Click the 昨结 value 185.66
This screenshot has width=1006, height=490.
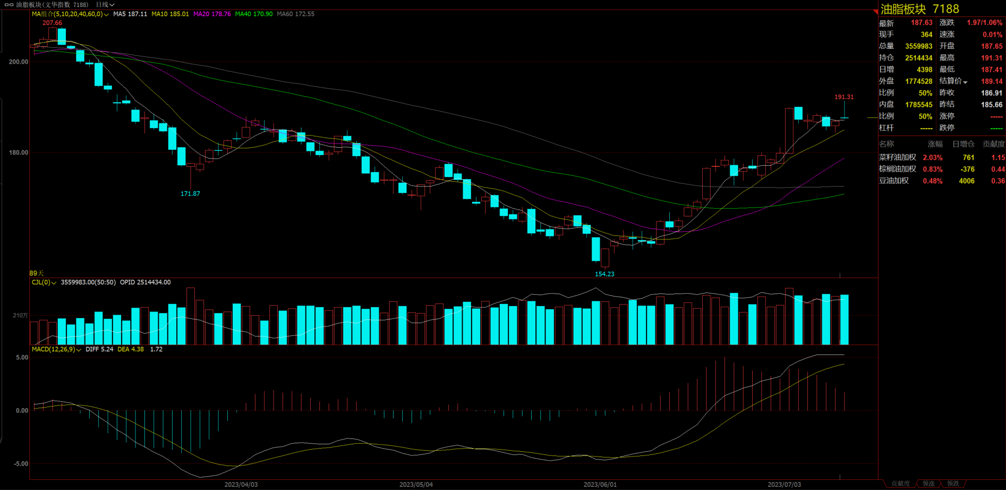[x=992, y=105]
